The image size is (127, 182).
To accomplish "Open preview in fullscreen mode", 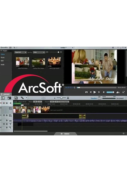I will pyautogui.click(x=124, y=92).
